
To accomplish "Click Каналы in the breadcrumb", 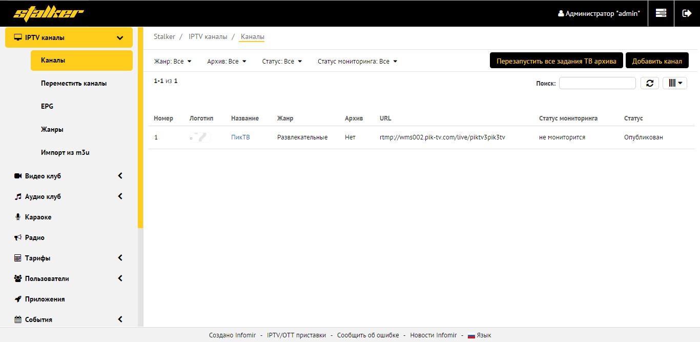I will tap(253, 36).
